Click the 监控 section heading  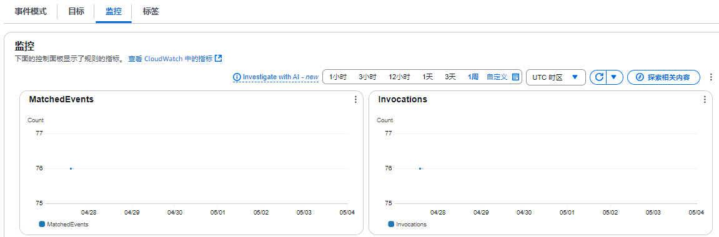point(25,46)
